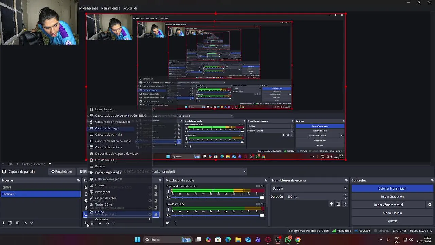Move the scene up with the arrow icon

point(25,223)
